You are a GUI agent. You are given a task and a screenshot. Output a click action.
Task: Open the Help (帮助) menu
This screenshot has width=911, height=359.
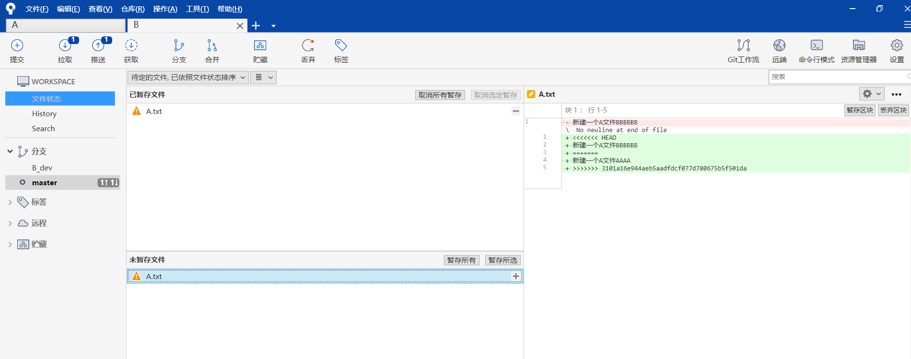pos(230,9)
